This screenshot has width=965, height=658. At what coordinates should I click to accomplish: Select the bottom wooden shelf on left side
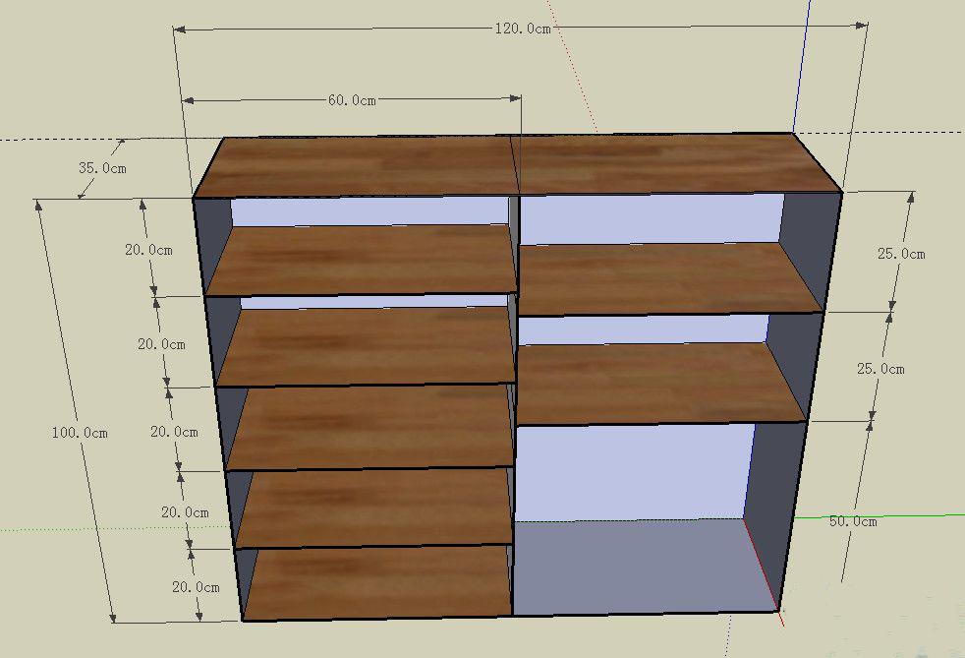click(x=378, y=582)
